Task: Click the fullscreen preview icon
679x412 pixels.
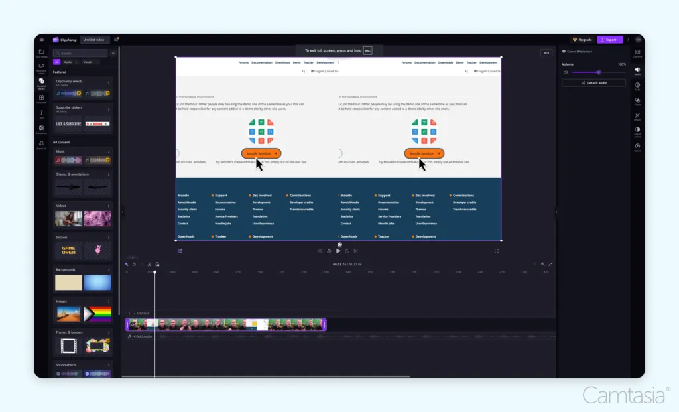Action: (x=496, y=251)
